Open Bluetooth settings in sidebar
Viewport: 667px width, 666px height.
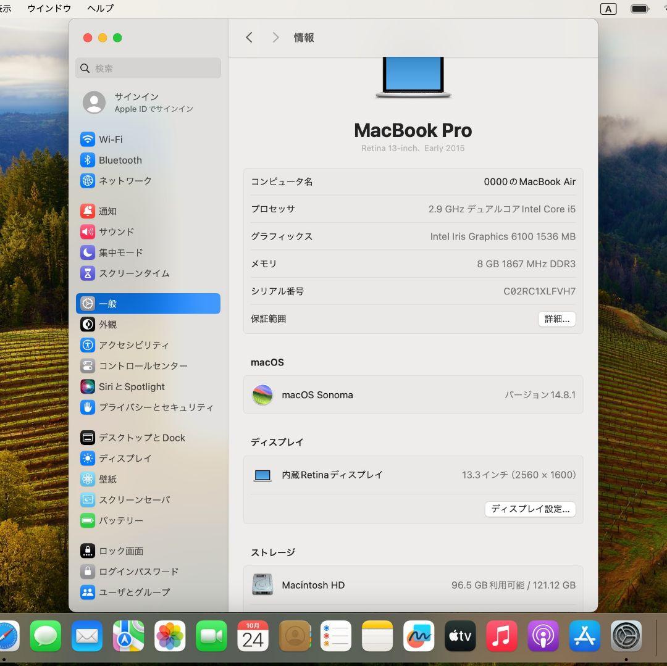coord(148,160)
